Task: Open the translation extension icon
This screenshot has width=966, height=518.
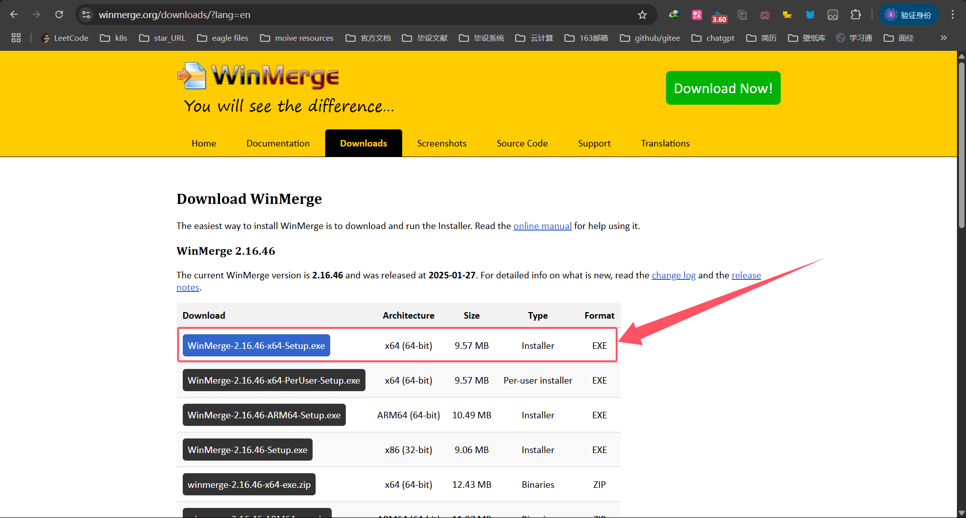Action: [x=697, y=15]
